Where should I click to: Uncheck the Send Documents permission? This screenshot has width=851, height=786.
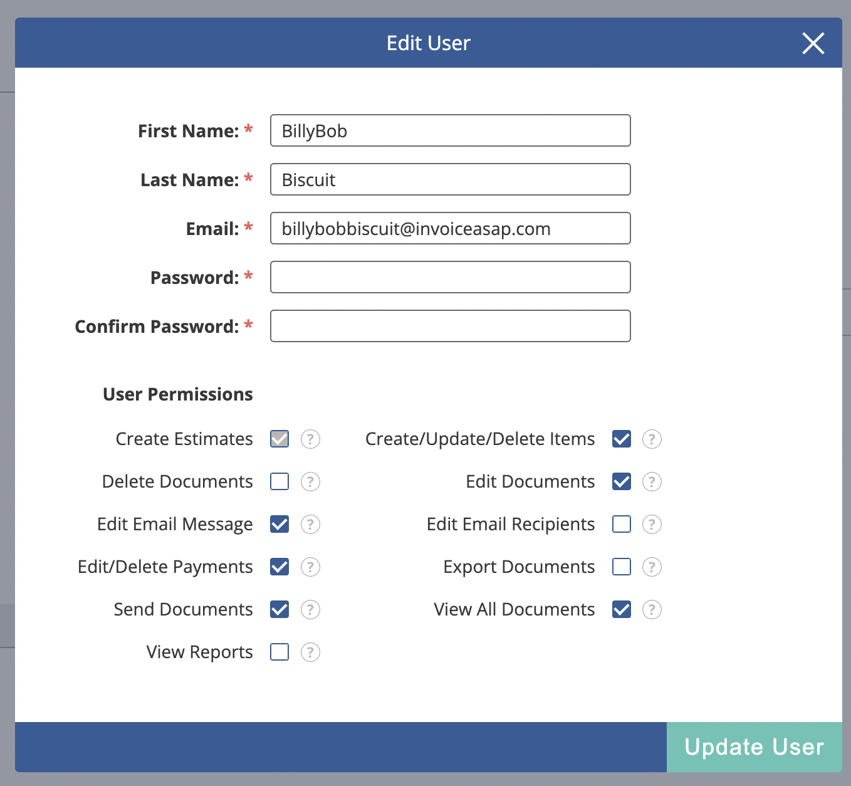point(279,609)
